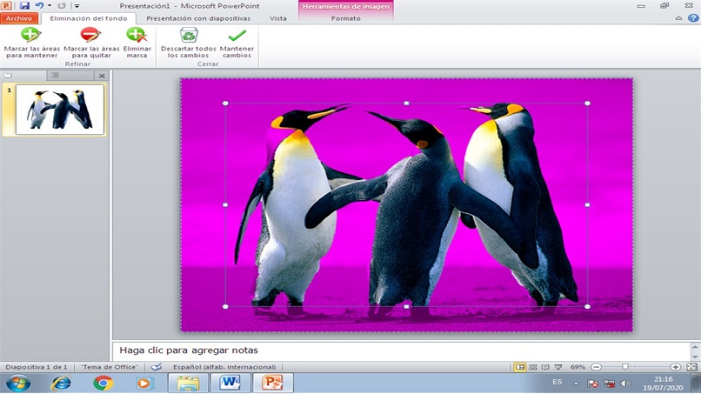The image size is (701, 394).
Task: Click top-right marquee handle on image
Action: pos(587,104)
